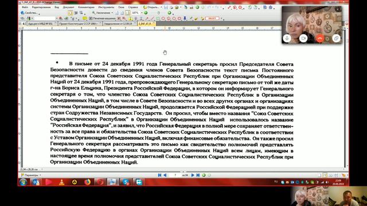Select the polygon drawing tool
This screenshot has width=367, height=206.
pos(174,18)
